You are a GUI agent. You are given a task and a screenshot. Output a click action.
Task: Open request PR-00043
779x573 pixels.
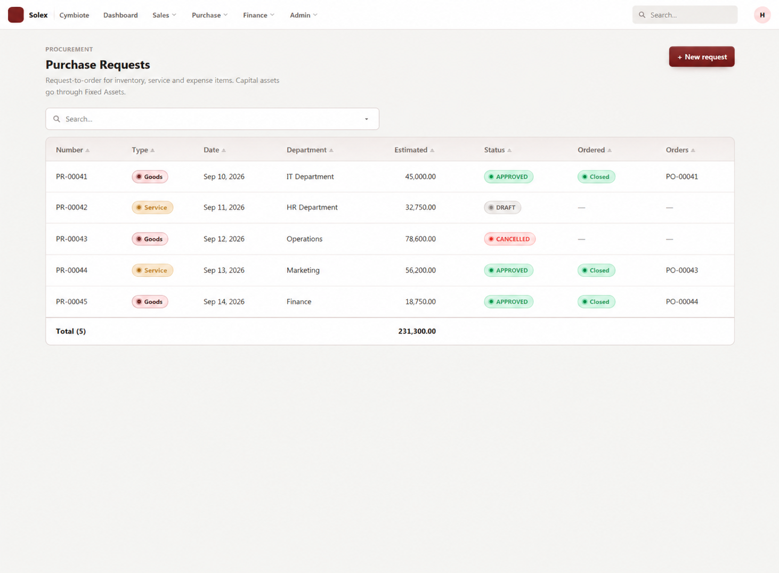tap(71, 239)
